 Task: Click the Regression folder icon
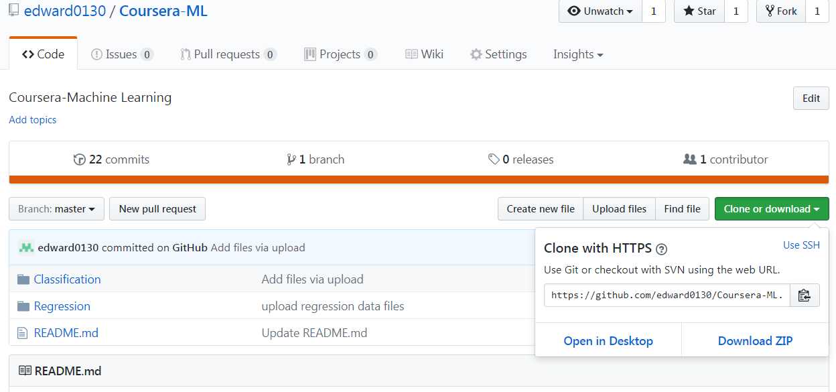(23, 306)
